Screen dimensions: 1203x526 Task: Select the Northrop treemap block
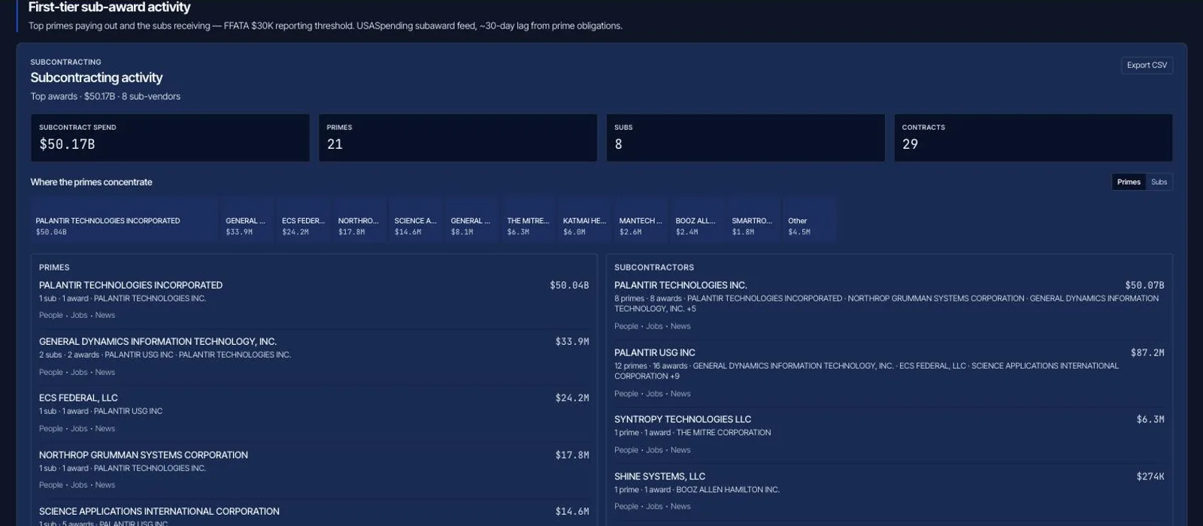tap(359, 219)
